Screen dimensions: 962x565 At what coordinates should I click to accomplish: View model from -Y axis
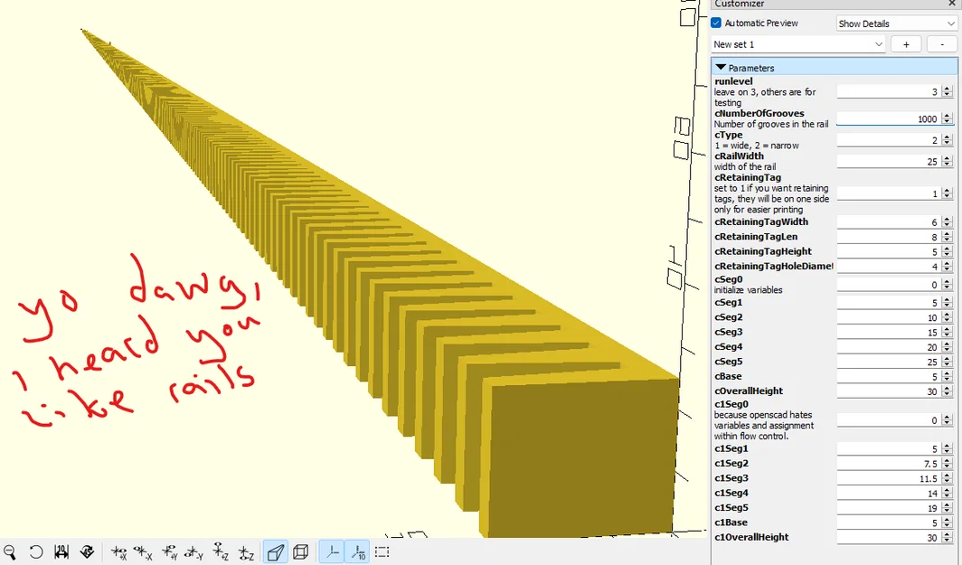tap(193, 551)
